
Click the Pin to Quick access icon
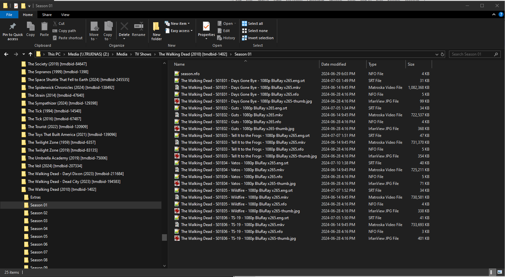click(12, 27)
